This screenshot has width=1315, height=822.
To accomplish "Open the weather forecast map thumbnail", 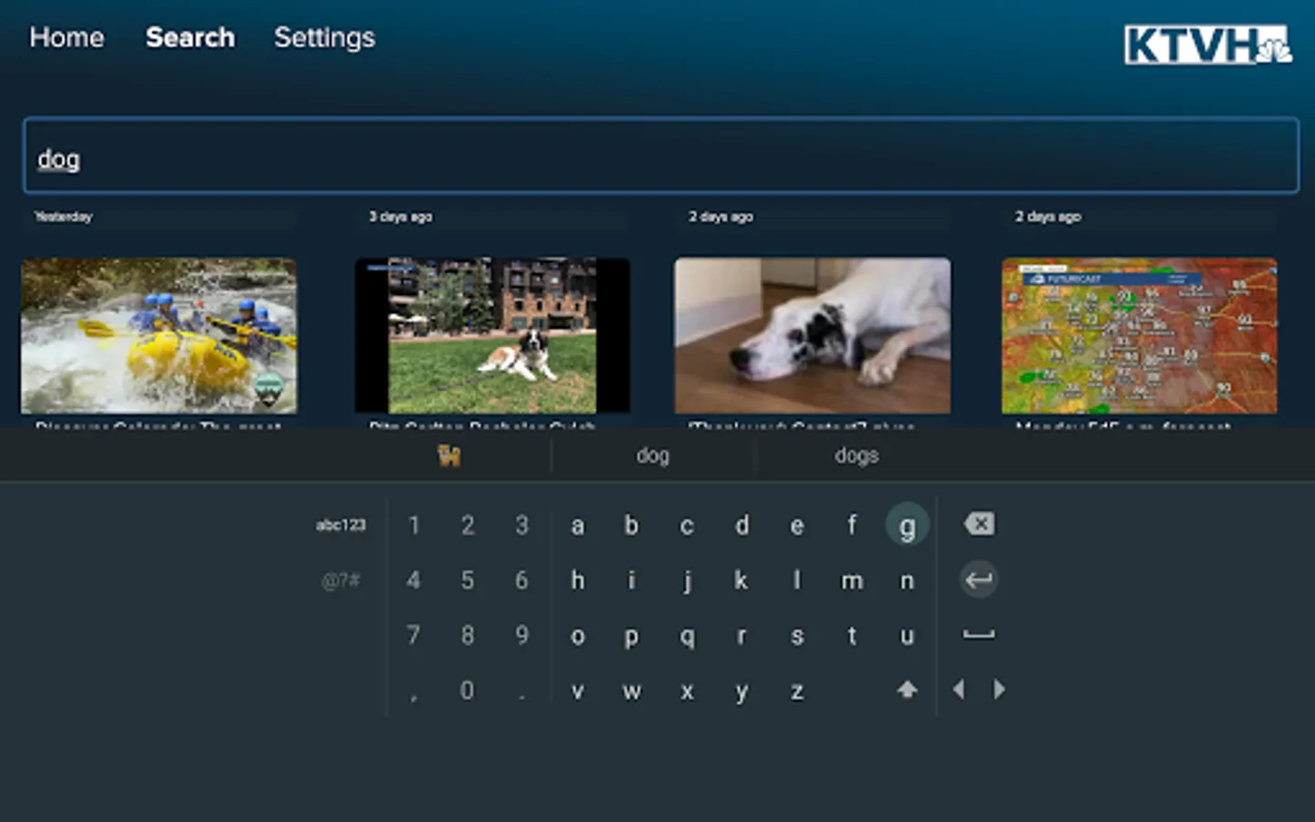I will (1139, 335).
